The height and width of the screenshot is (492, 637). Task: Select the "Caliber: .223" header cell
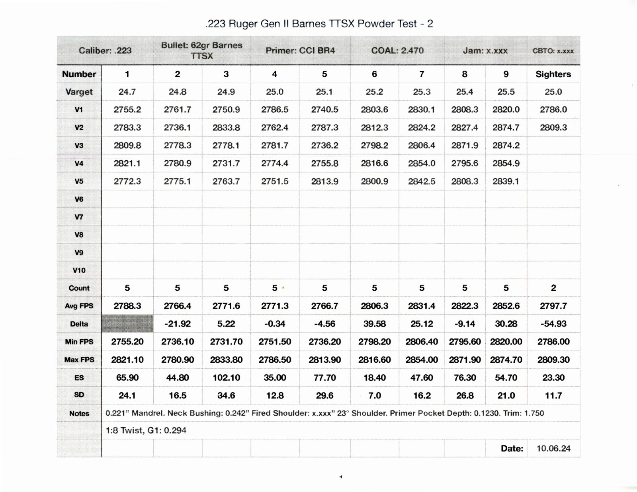[105, 51]
